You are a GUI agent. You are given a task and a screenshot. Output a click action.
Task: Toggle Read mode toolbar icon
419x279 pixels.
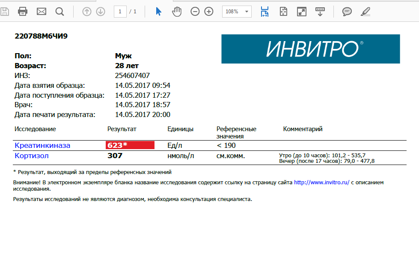(x=320, y=12)
